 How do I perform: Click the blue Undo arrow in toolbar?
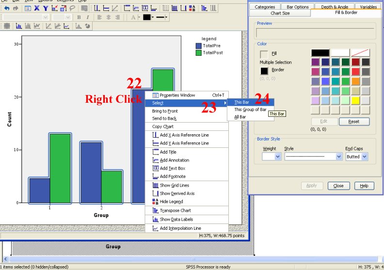pyautogui.click(x=7, y=9)
